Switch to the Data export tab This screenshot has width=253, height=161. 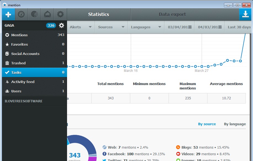click(x=172, y=15)
